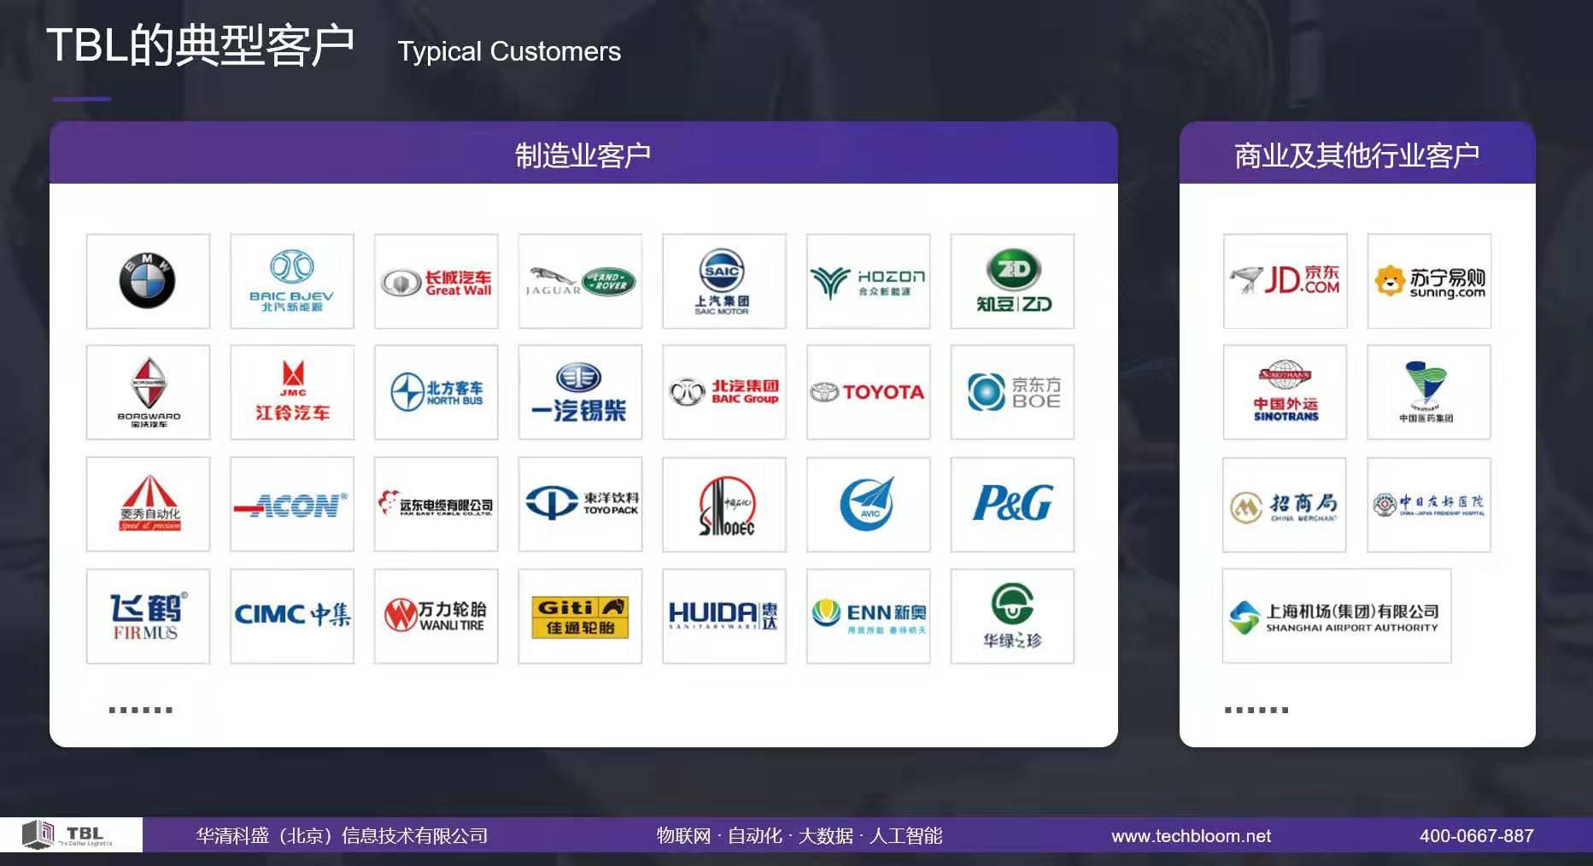The image size is (1593, 866).
Task: Select the Sinopec logo tile
Action: pyautogui.click(x=723, y=504)
